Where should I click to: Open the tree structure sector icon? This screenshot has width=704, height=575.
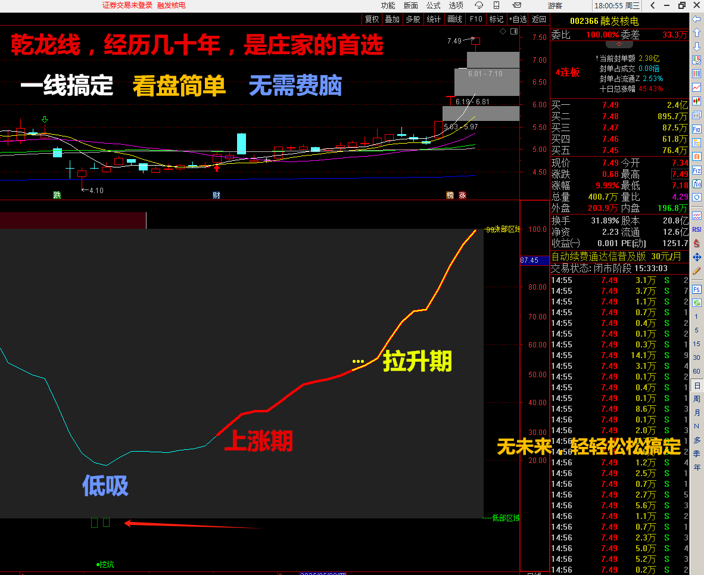pos(696,143)
